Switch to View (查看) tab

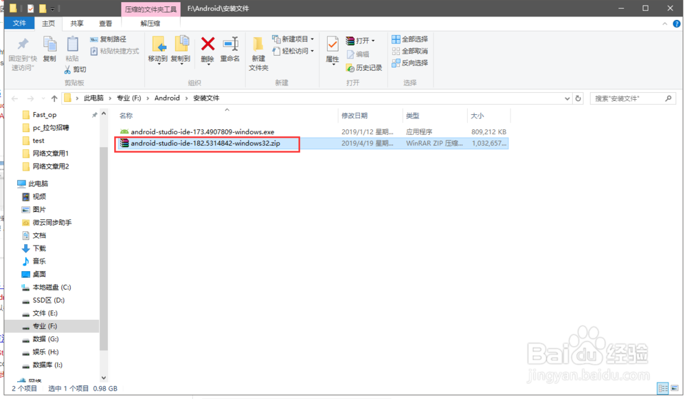click(x=105, y=23)
